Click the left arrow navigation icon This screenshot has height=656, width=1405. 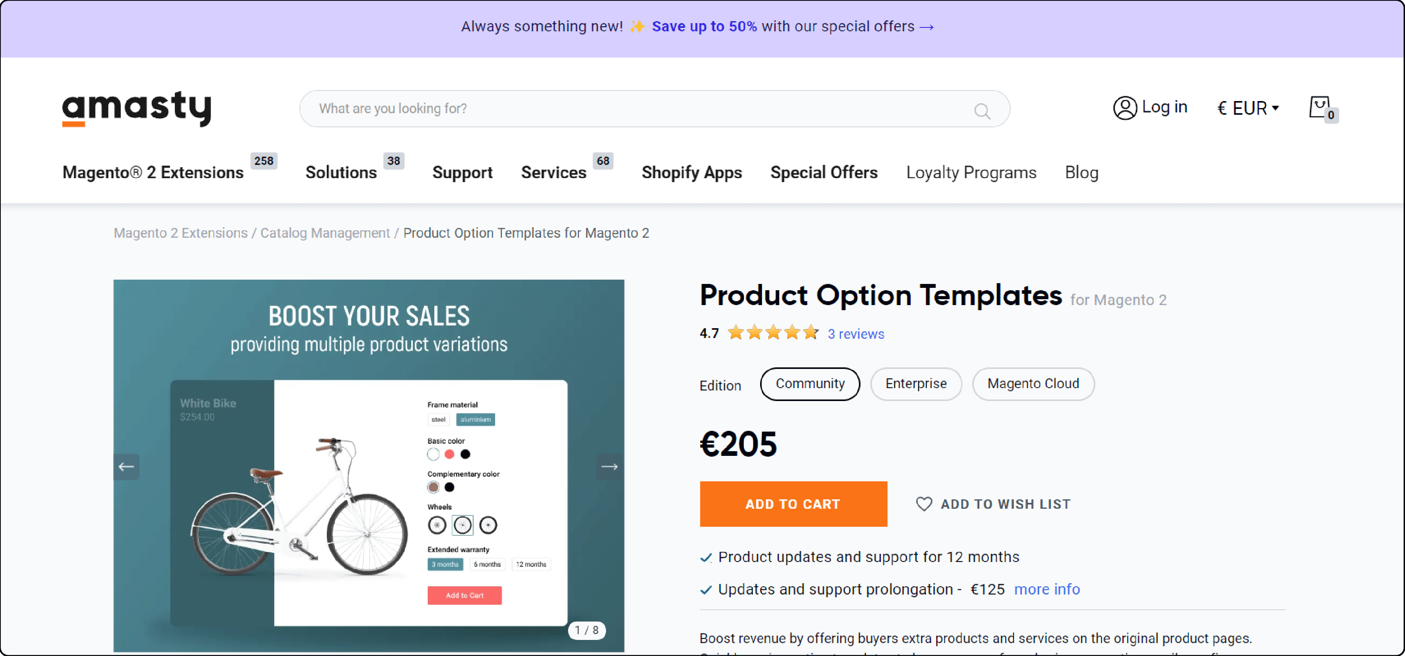coord(125,465)
